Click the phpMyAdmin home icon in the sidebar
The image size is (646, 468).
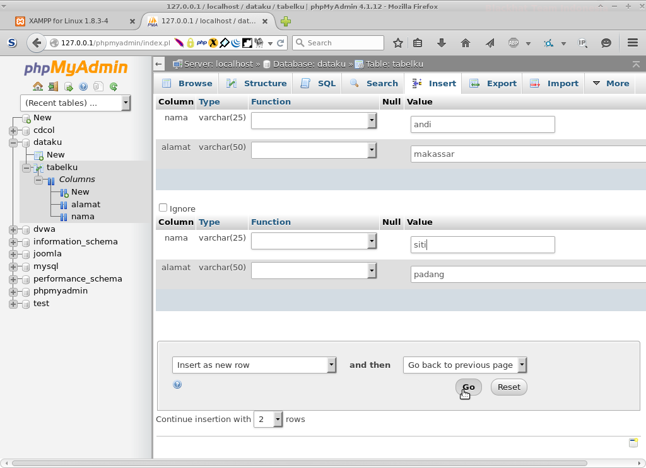38,86
